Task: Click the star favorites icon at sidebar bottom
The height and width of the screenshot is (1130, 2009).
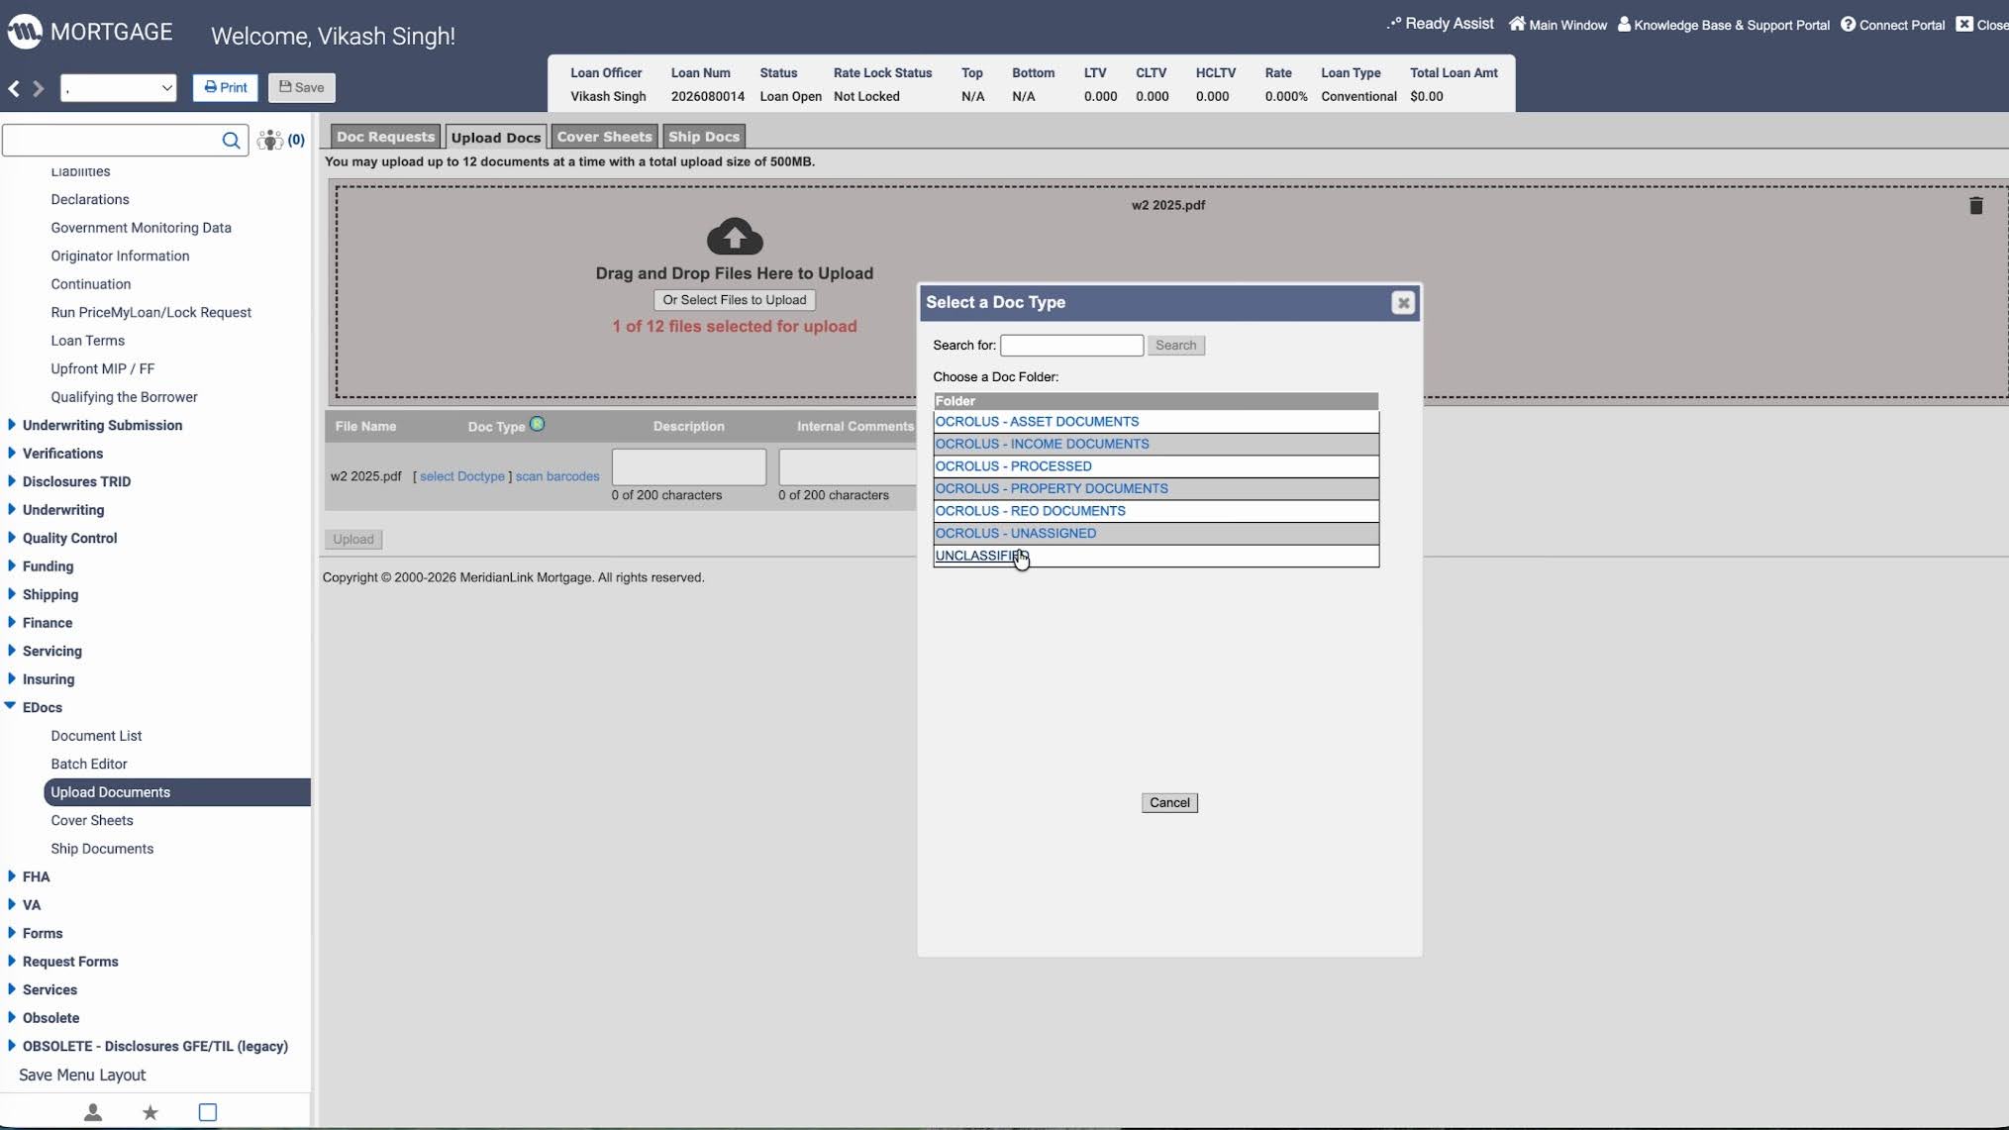Action: pyautogui.click(x=151, y=1112)
